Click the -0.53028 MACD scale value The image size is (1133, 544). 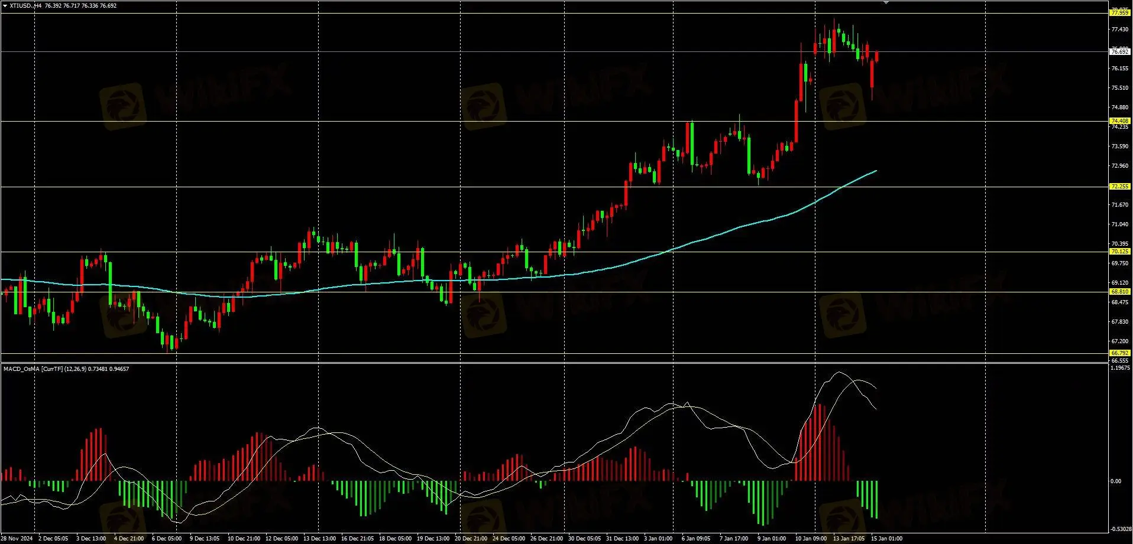tap(1121, 529)
